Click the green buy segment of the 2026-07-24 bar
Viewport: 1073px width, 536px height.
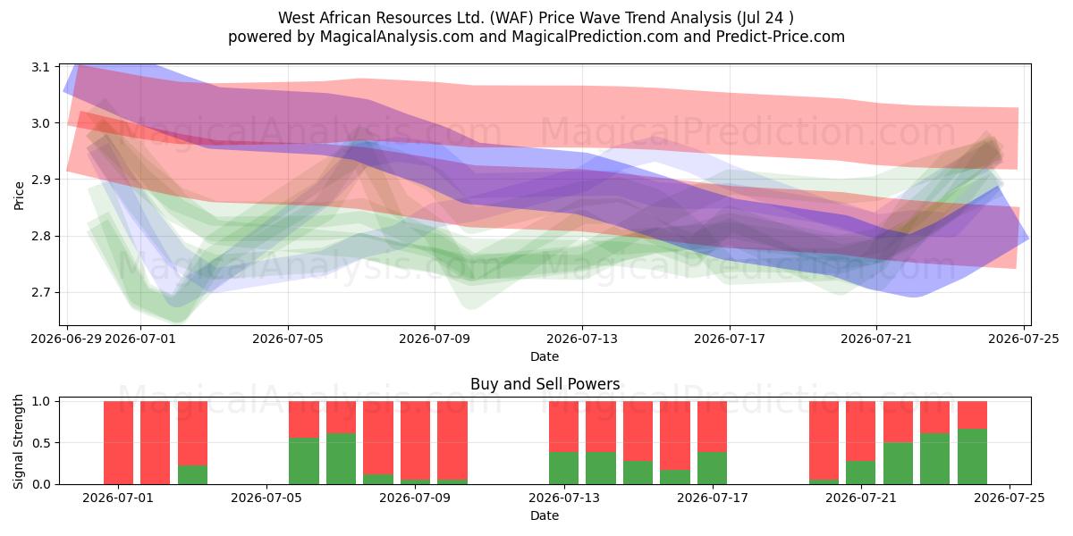click(972, 456)
